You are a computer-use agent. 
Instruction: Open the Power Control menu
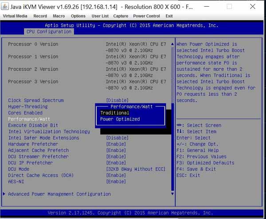point(146,16)
